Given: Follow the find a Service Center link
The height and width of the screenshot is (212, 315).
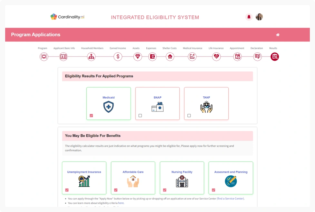Looking at the screenshot, I should tap(230, 199).
